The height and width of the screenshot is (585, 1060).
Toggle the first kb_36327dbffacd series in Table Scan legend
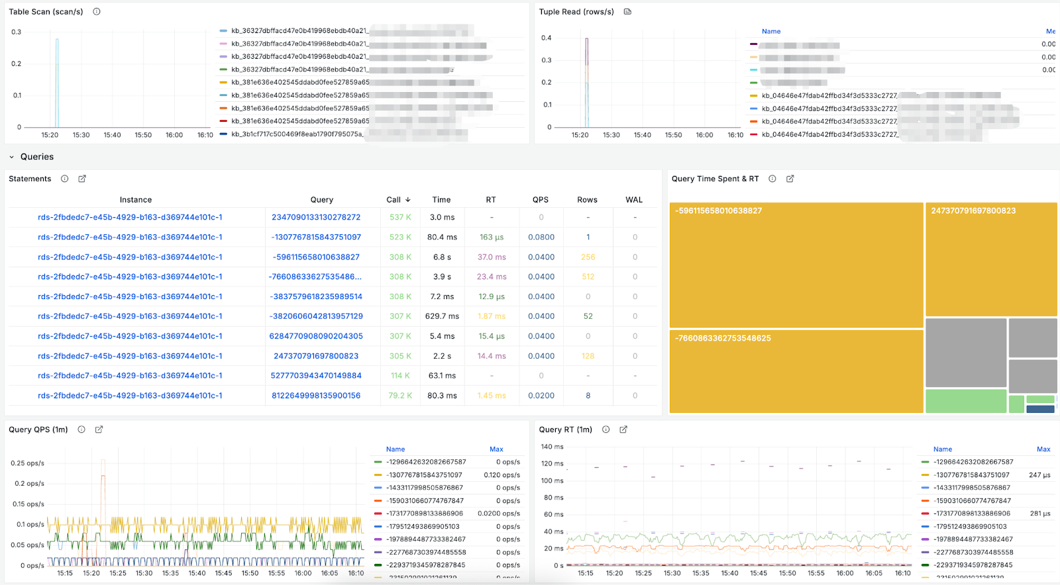(x=299, y=31)
